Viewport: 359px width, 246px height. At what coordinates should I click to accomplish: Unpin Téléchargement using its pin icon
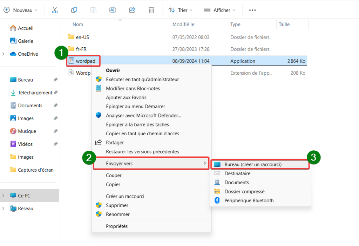coord(55,93)
